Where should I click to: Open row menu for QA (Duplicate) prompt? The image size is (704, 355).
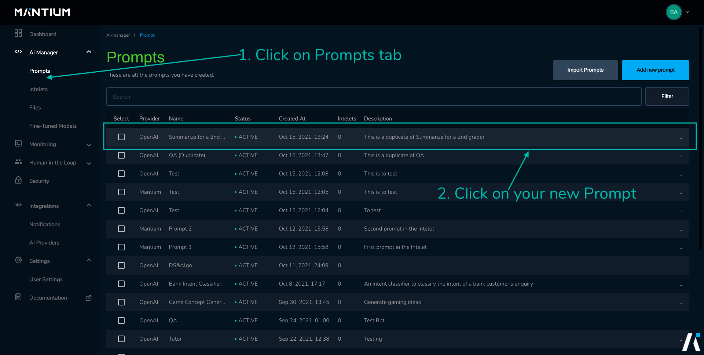(x=680, y=157)
